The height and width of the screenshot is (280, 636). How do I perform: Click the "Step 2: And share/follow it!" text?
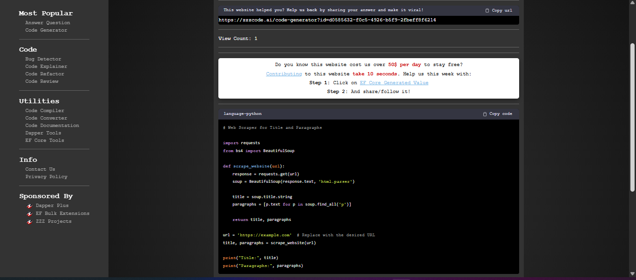(369, 92)
